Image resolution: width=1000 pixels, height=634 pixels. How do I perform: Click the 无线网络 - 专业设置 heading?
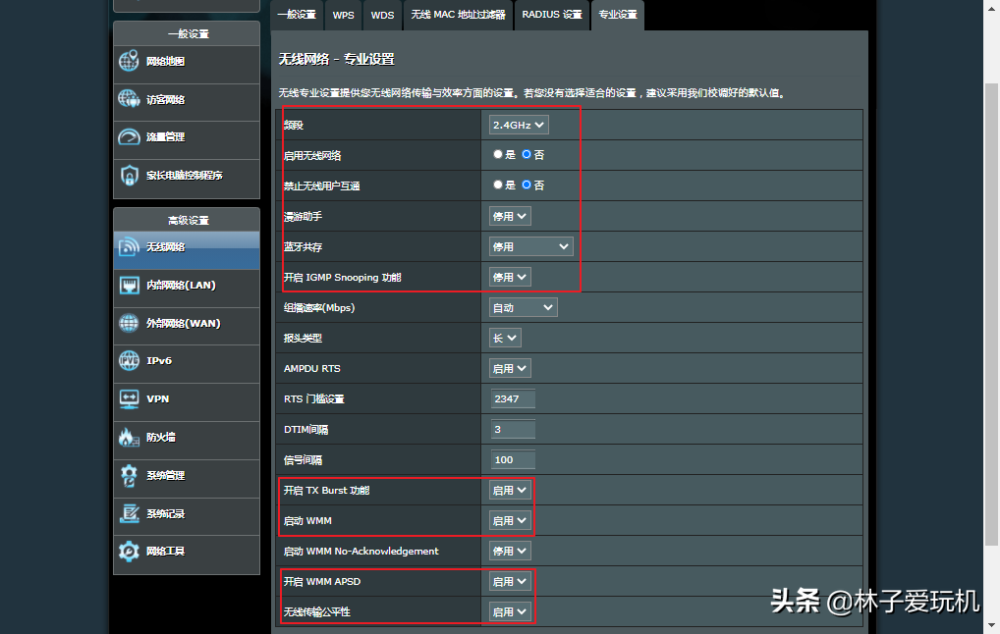[337, 59]
